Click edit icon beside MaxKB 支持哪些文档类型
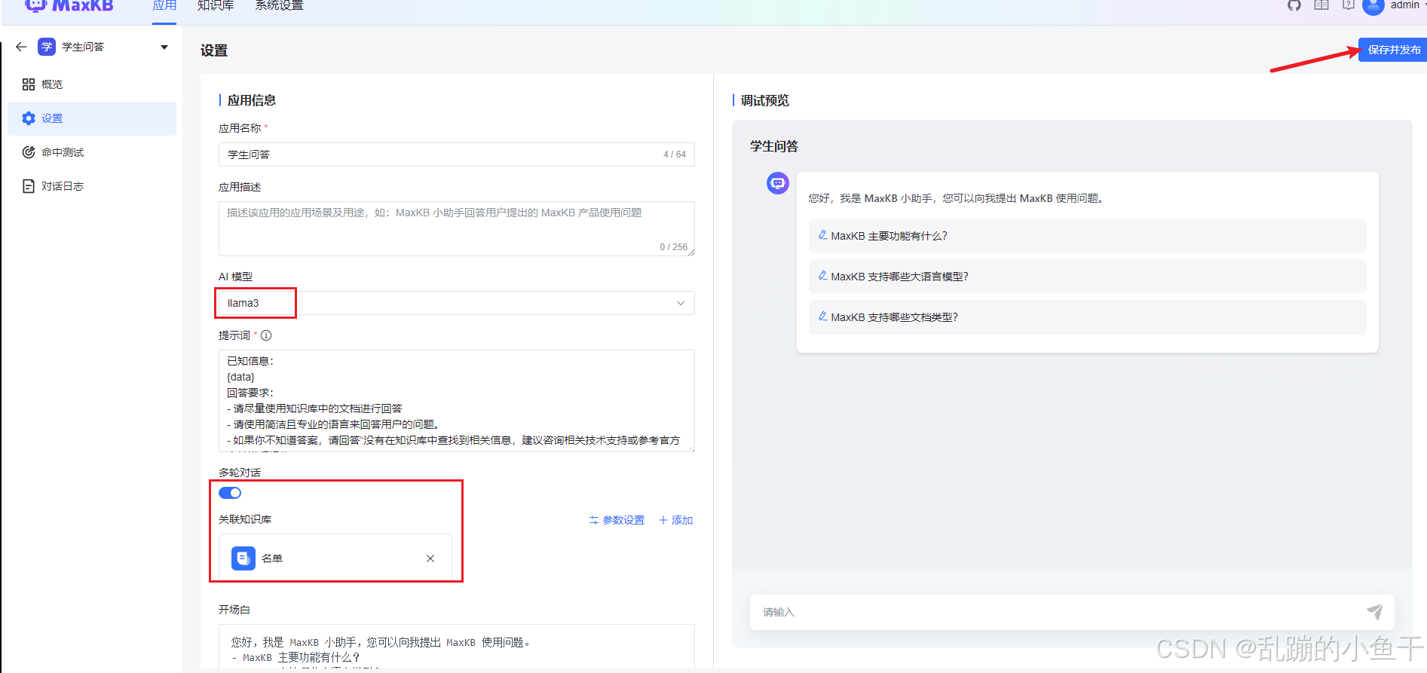This screenshot has width=1427, height=673. click(x=823, y=317)
